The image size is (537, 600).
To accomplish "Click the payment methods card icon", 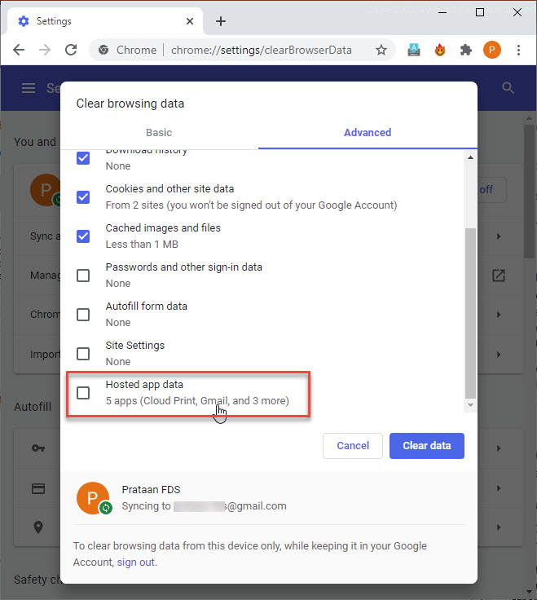I will pos(37,488).
